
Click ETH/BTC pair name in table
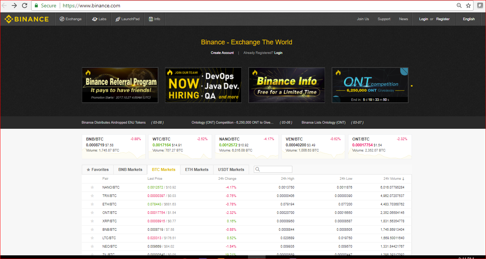click(109, 204)
